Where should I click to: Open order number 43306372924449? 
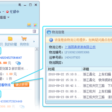click(x=11, y=101)
